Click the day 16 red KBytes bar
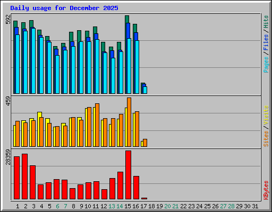Image resolution: width=272 pixels, height=212 pixels. (136, 188)
